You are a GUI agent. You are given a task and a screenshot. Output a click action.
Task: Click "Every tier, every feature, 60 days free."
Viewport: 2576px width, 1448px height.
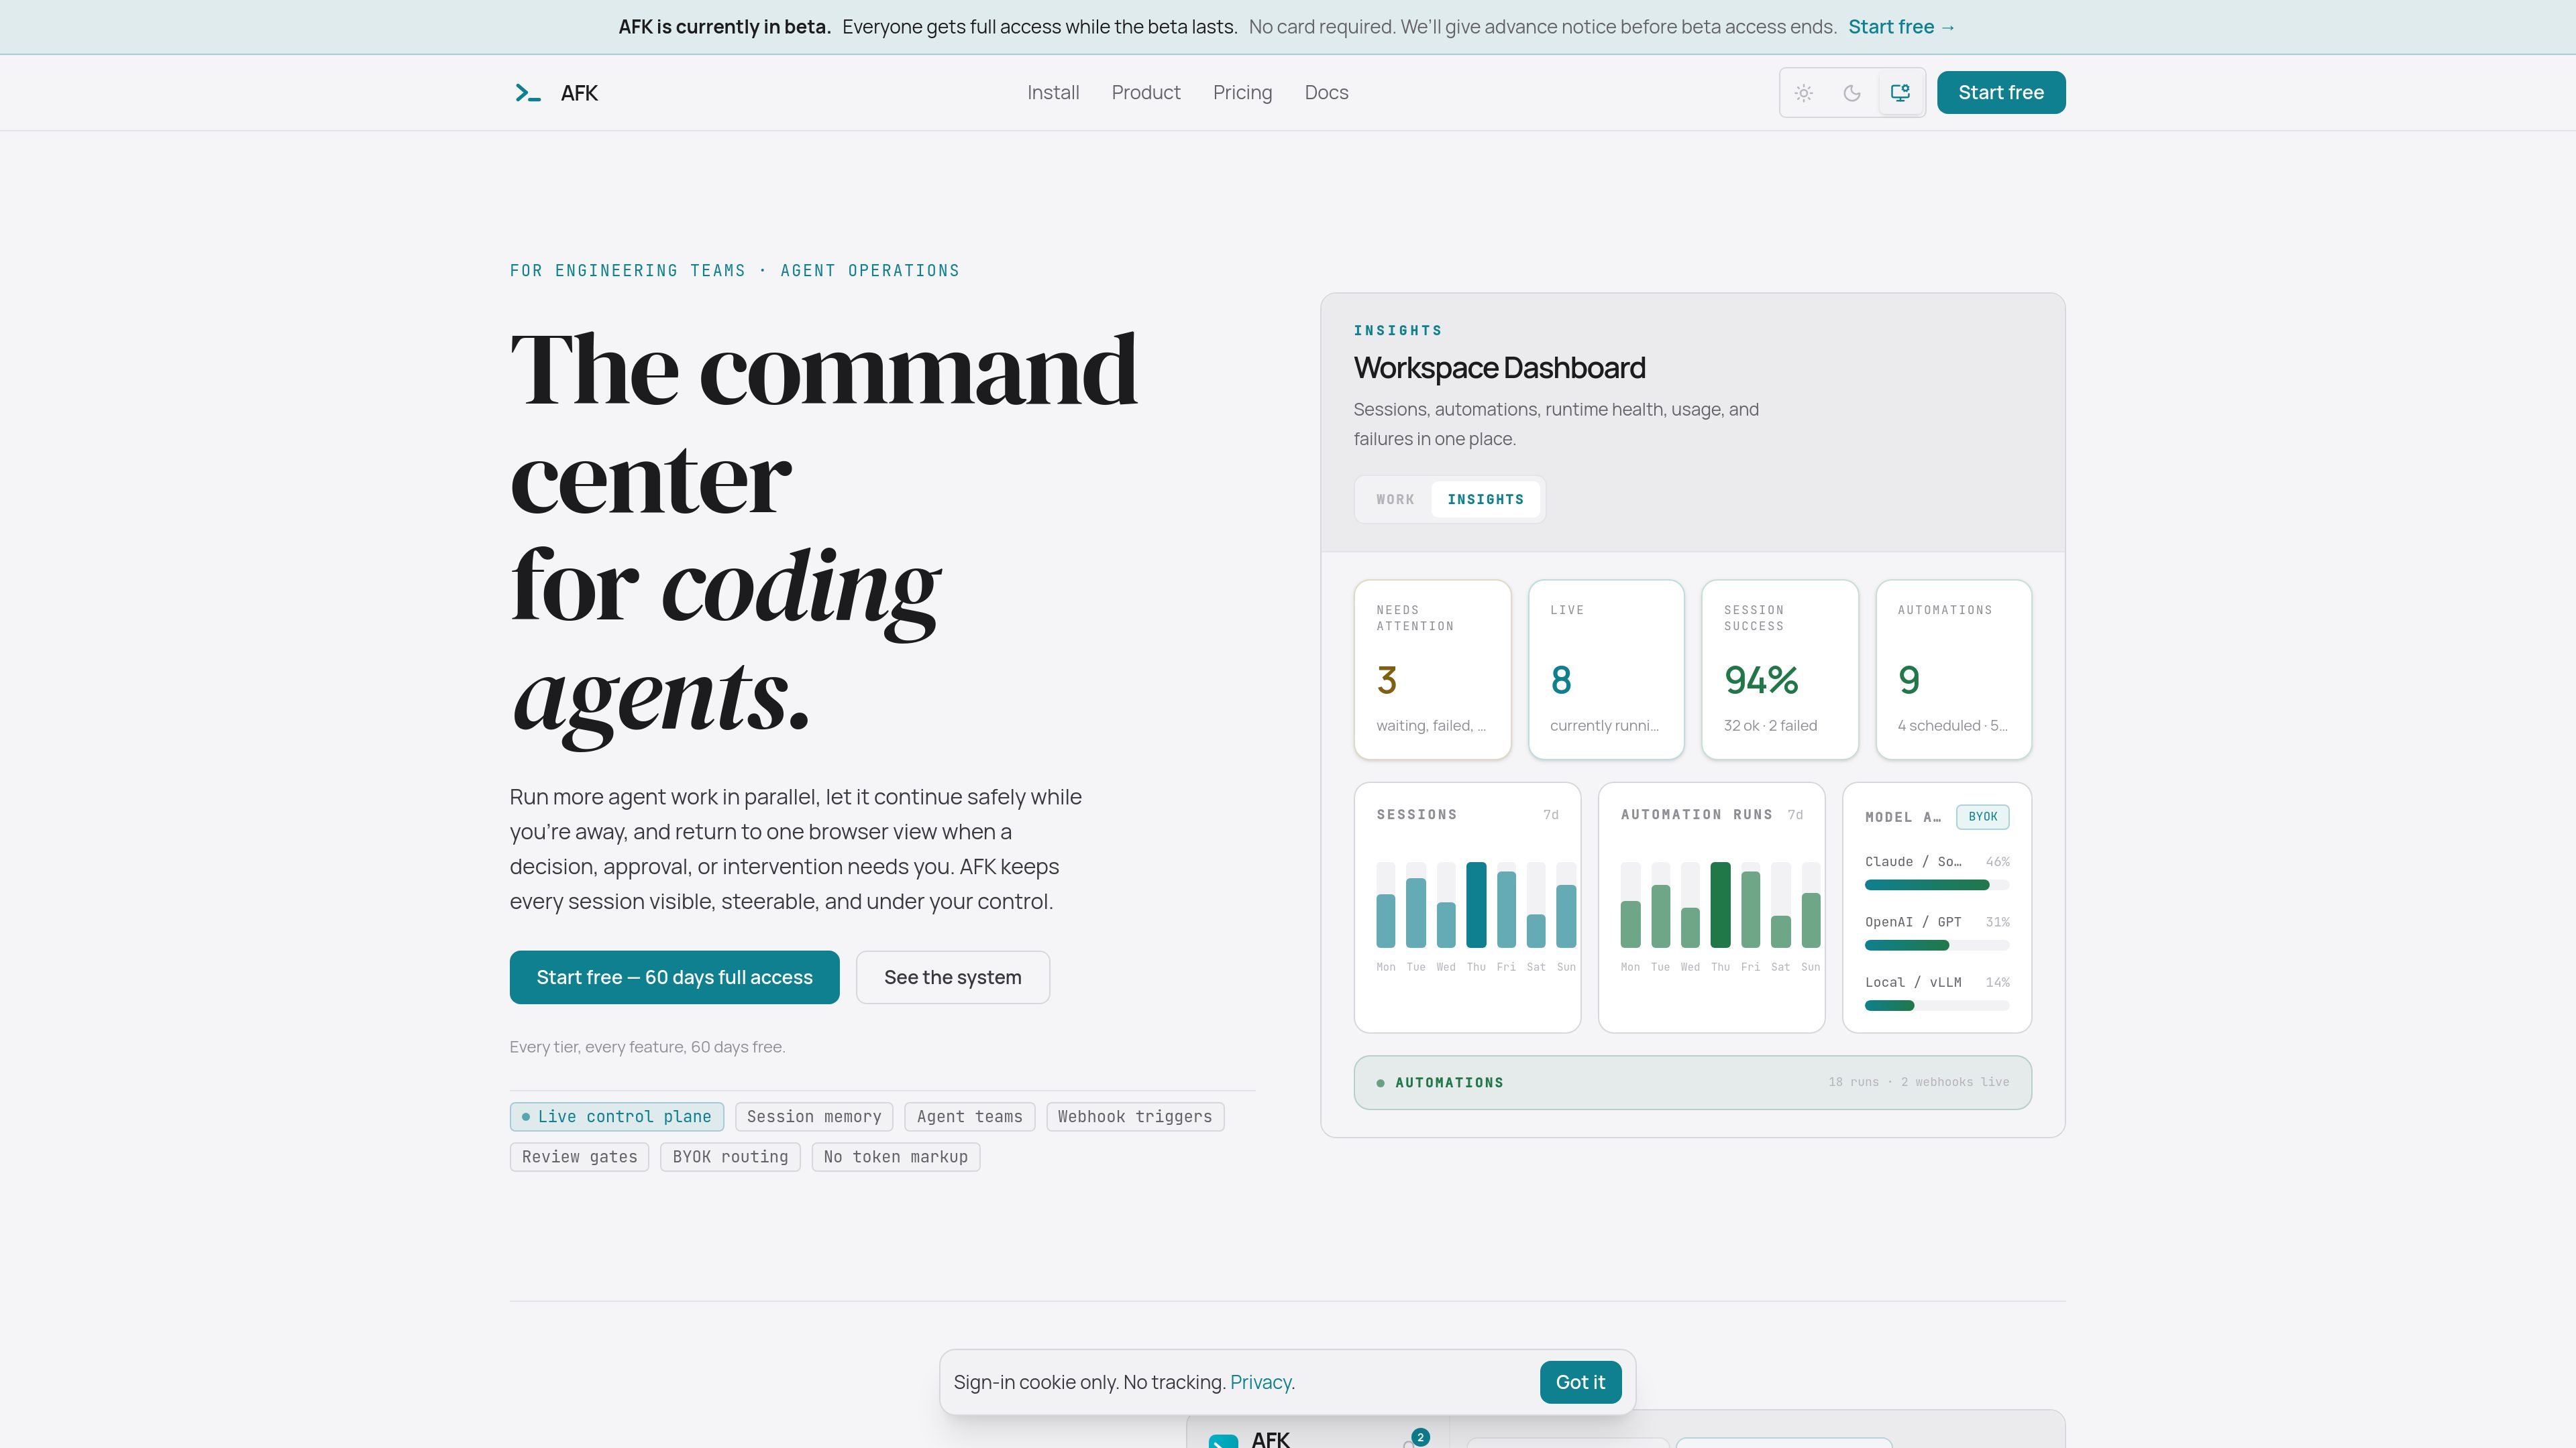click(647, 1047)
